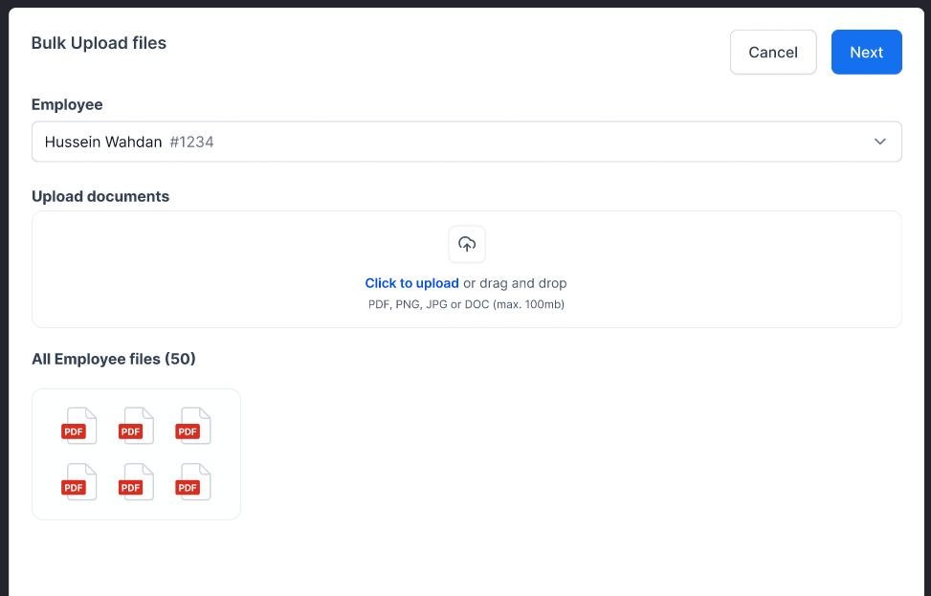Click the 'Bulk Upload files' dialog title
Screen dimensions: 931x596
tap(99, 43)
